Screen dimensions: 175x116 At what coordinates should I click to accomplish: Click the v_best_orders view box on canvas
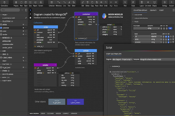click(76, 102)
